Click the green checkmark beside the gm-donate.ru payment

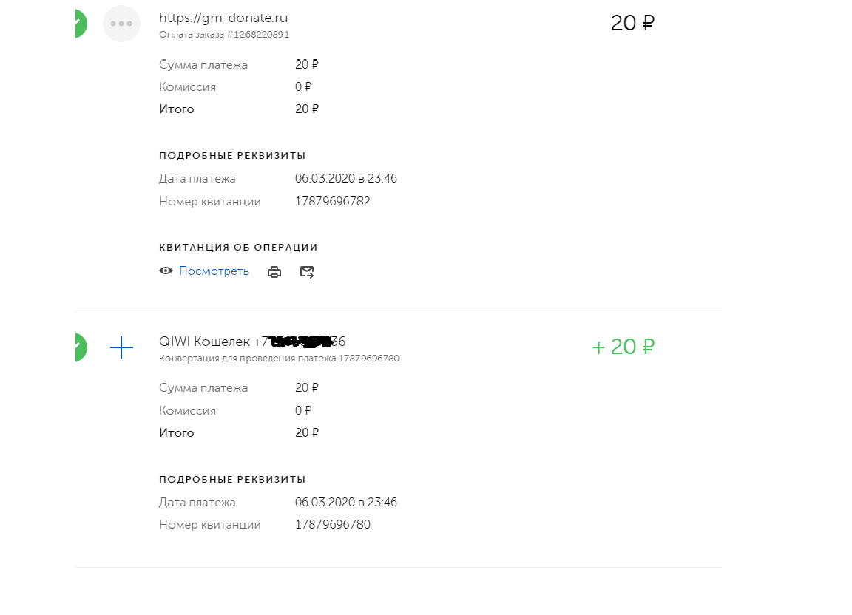pyautogui.click(x=79, y=24)
